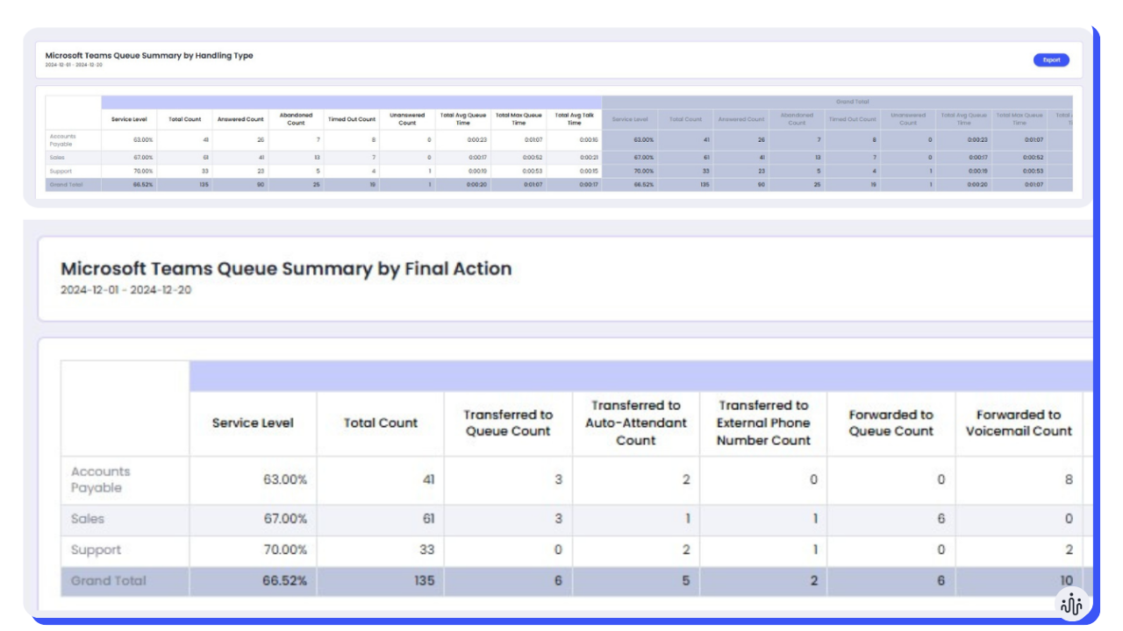
Task: Click Sales' 67.00% in Final Action table
Action: tap(285, 519)
